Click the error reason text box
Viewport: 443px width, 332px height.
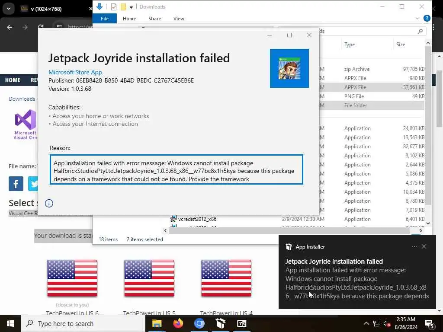point(177,169)
